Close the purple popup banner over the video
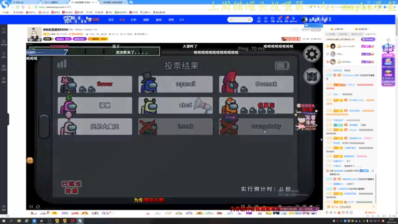Image resolution: width=398 pixels, height=224 pixels. tap(316, 209)
